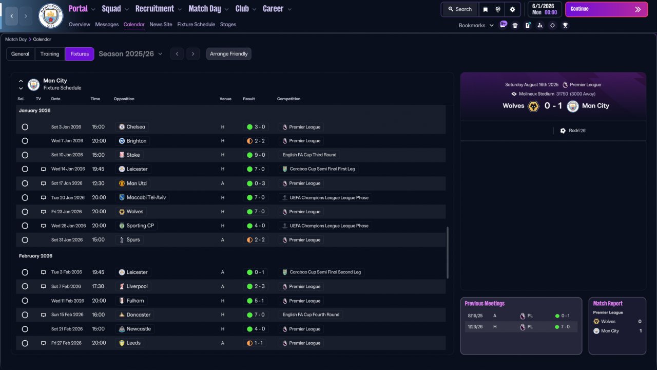The height and width of the screenshot is (370, 657).
Task: Expand the Career menu dropdown
Action: [289, 9]
